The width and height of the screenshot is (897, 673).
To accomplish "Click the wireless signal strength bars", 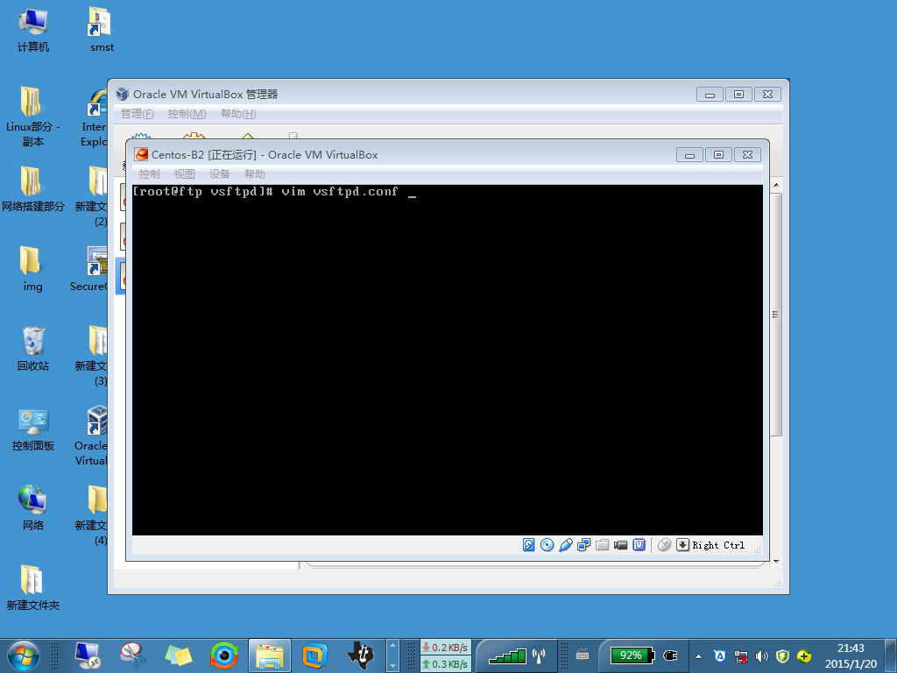I will point(507,655).
